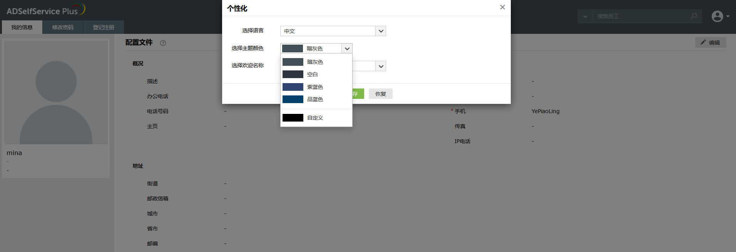Open the 登记注册 tab
This screenshot has width=736, height=252.
tap(104, 27)
